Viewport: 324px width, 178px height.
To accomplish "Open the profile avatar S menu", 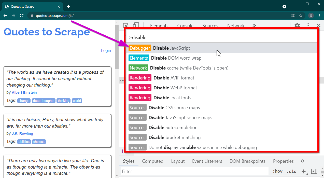I will pos(311,16).
